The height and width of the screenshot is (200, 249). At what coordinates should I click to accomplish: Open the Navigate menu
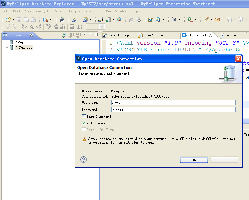[43, 12]
